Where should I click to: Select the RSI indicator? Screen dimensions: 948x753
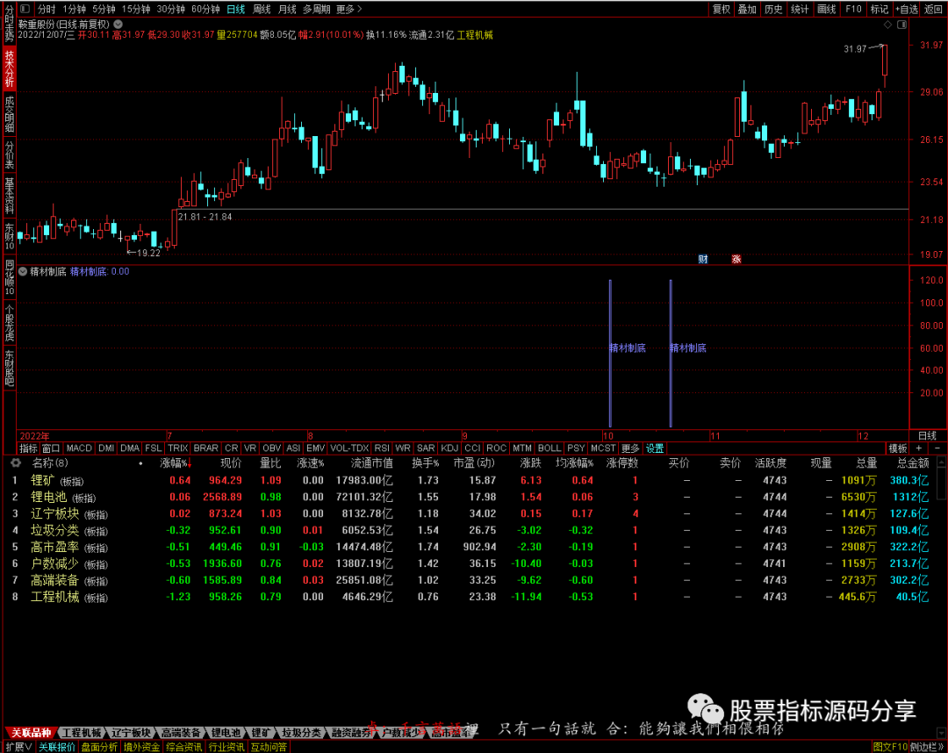click(382, 448)
